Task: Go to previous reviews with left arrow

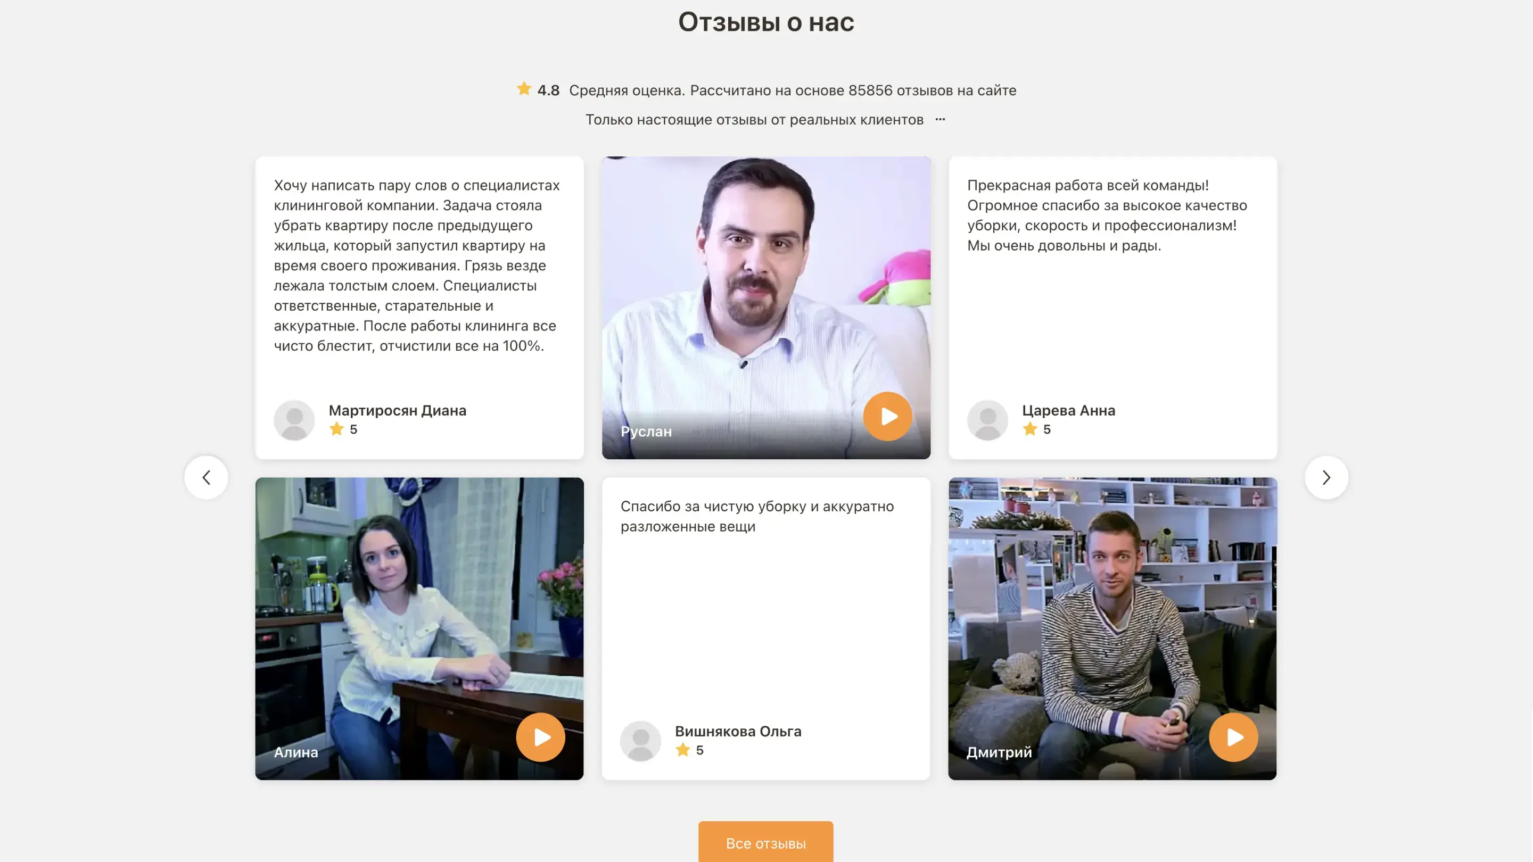Action: (x=206, y=477)
